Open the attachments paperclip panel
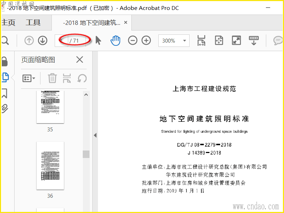Screen dimensions: 284x213 [x=5, y=109]
